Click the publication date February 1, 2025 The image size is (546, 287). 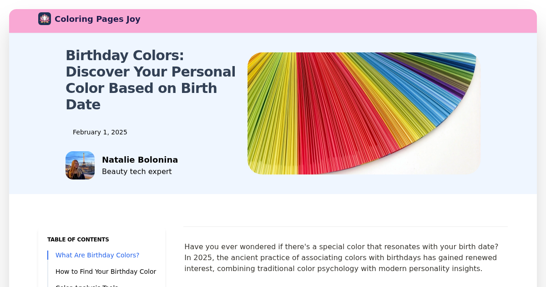100,132
